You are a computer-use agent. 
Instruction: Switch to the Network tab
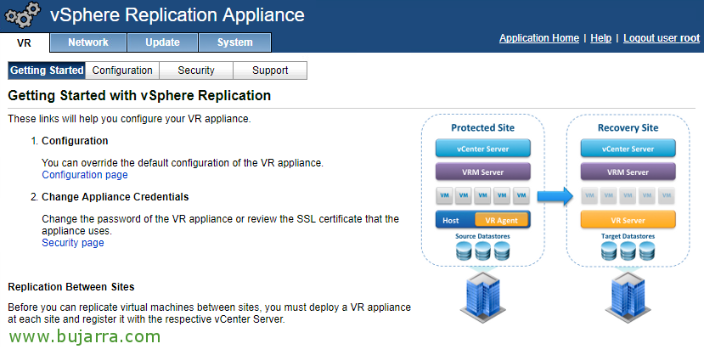point(88,42)
